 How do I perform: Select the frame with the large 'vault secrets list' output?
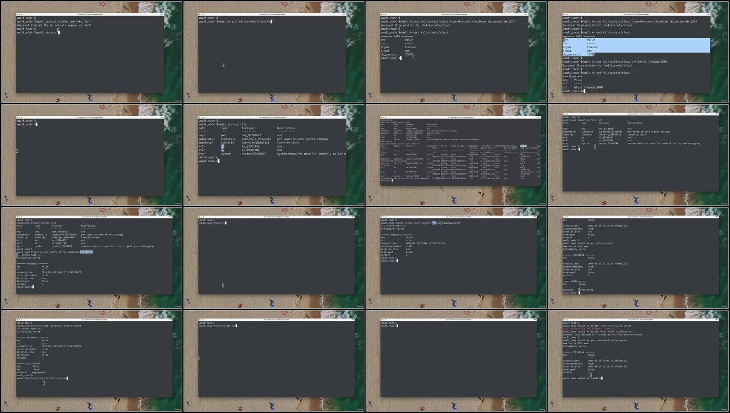(x=274, y=155)
